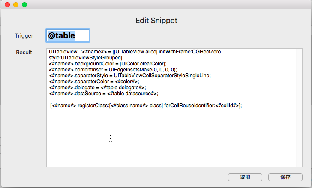The width and height of the screenshot is (312, 188).
Task: Click the green zoom window button
Action: [24, 5]
